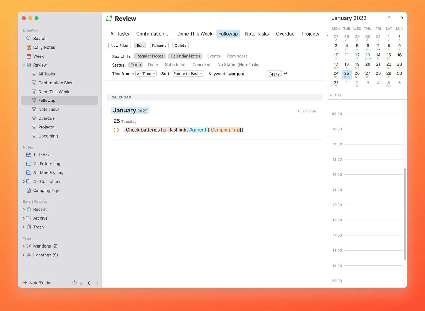Click the Archive box icon
425x311 pixels.
click(x=29, y=218)
